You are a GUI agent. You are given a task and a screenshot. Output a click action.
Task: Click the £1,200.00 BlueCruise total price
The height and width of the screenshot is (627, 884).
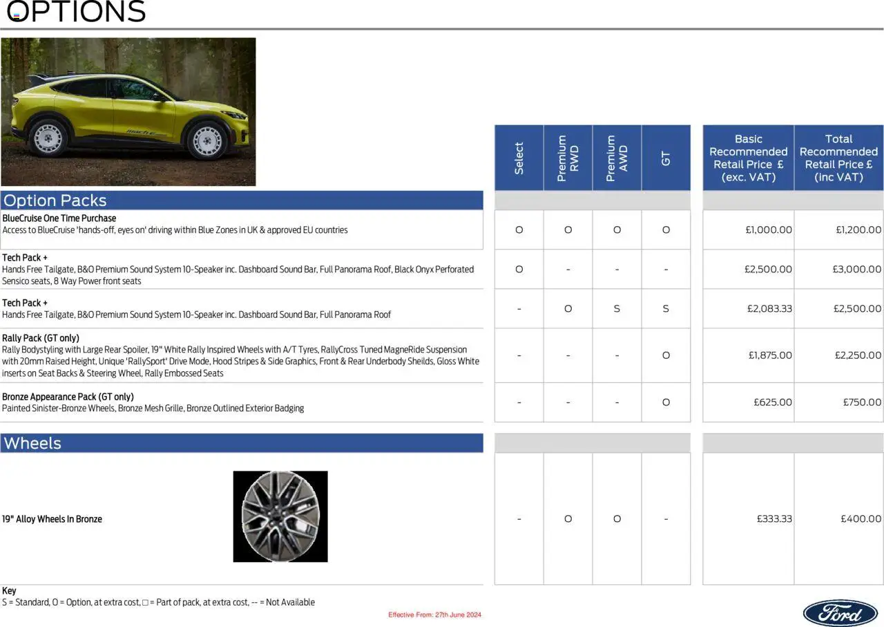858,230
